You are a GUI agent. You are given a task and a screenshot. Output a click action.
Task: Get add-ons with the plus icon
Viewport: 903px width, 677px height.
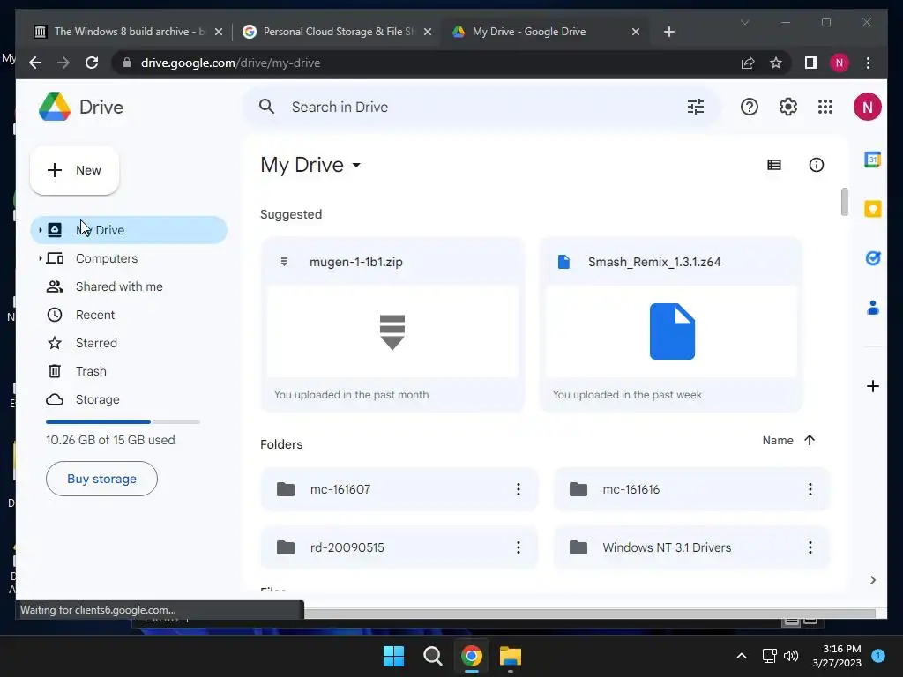click(872, 386)
